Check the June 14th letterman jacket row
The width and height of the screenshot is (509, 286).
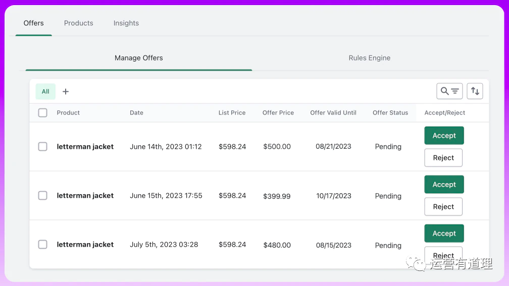(x=42, y=147)
